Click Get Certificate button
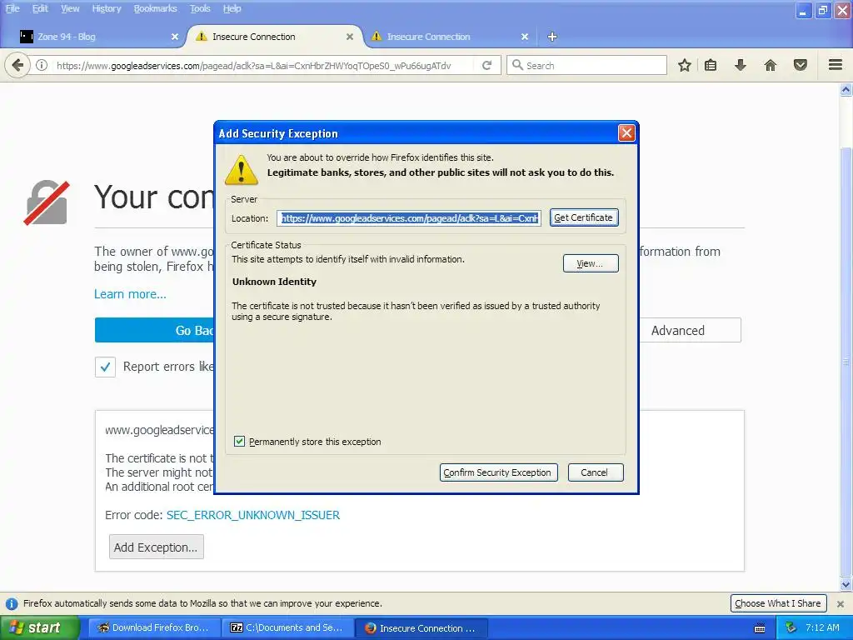 (584, 217)
